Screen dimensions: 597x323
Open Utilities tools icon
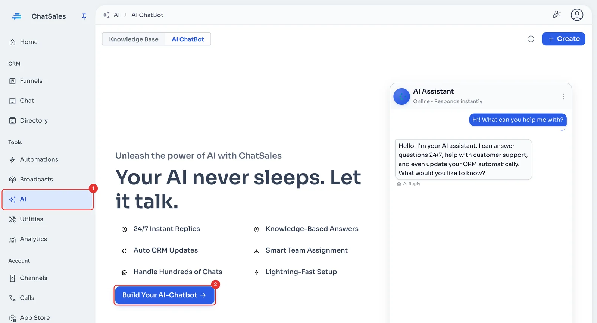pyautogui.click(x=12, y=219)
